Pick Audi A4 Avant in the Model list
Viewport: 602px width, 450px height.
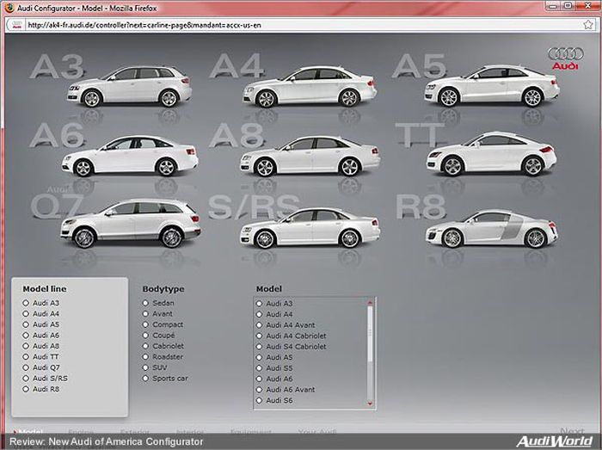[x=286, y=325]
